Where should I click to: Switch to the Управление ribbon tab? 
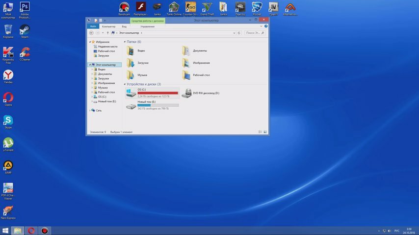tap(148, 26)
